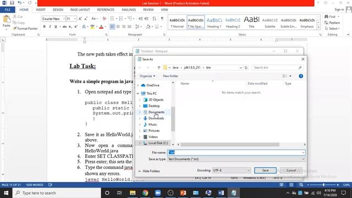The image size is (352, 198).
Task: Open the FILE tab in Word
Action: pyautogui.click(x=7, y=10)
